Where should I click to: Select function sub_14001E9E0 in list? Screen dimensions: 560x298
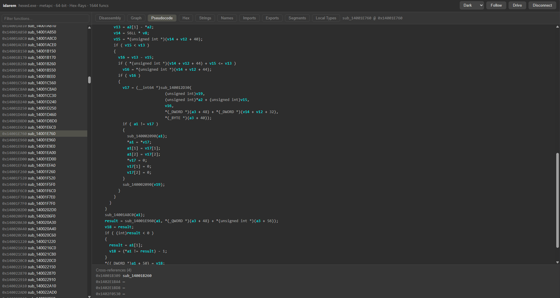[44, 146]
